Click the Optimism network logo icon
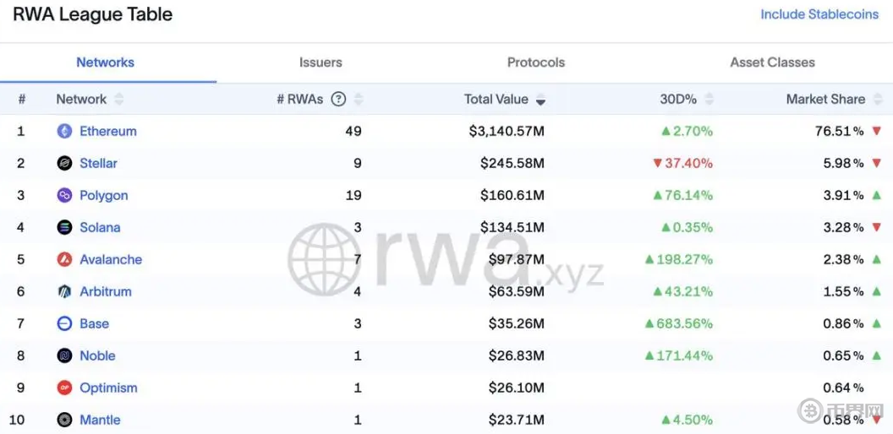 pyautogui.click(x=64, y=388)
